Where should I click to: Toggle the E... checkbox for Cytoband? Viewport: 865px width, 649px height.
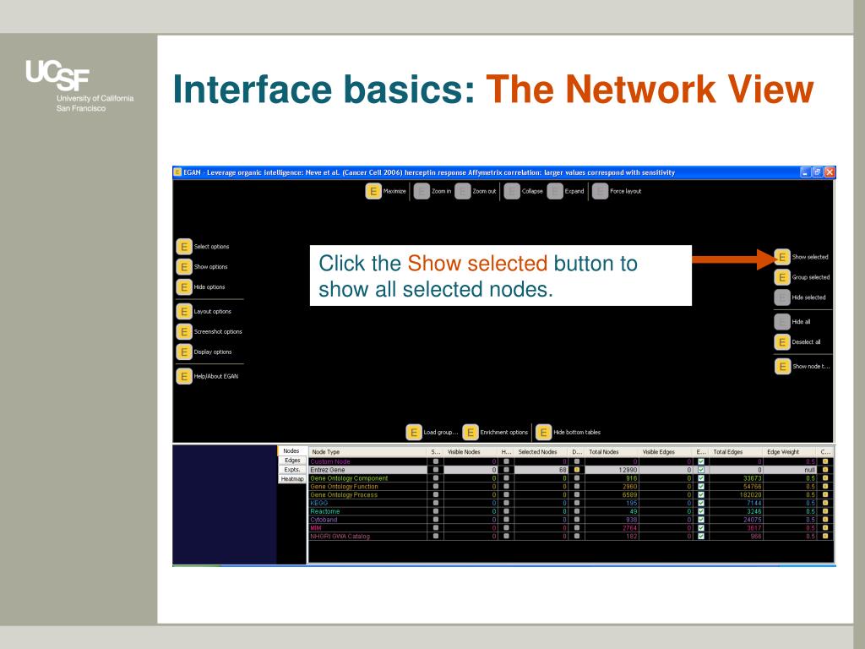(700, 520)
